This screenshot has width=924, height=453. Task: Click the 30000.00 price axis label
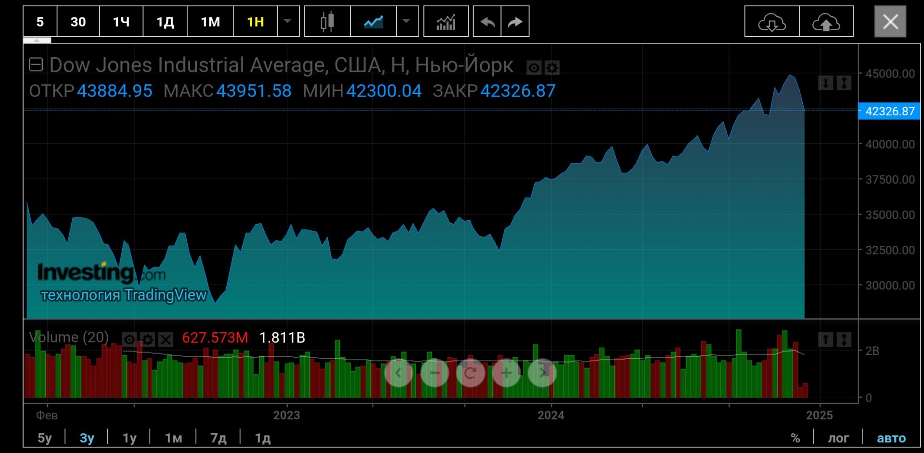pyautogui.click(x=890, y=285)
